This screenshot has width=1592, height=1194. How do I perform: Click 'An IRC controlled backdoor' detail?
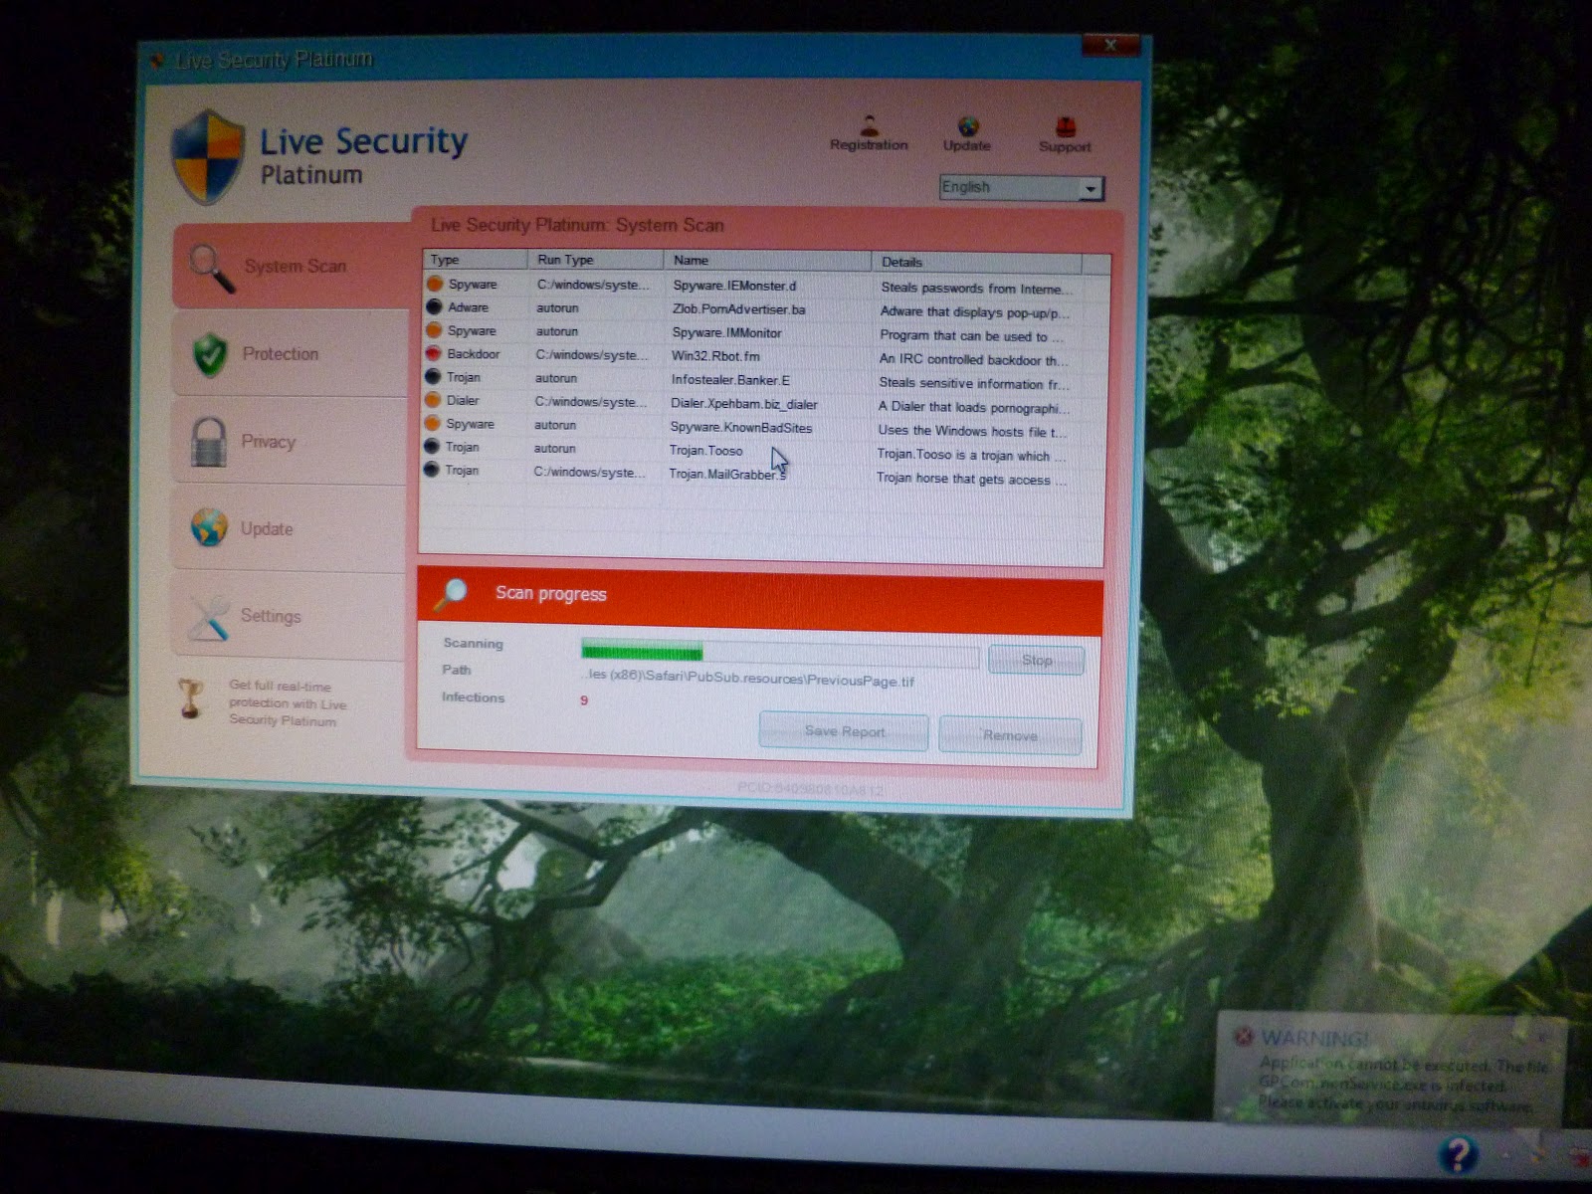point(973,360)
